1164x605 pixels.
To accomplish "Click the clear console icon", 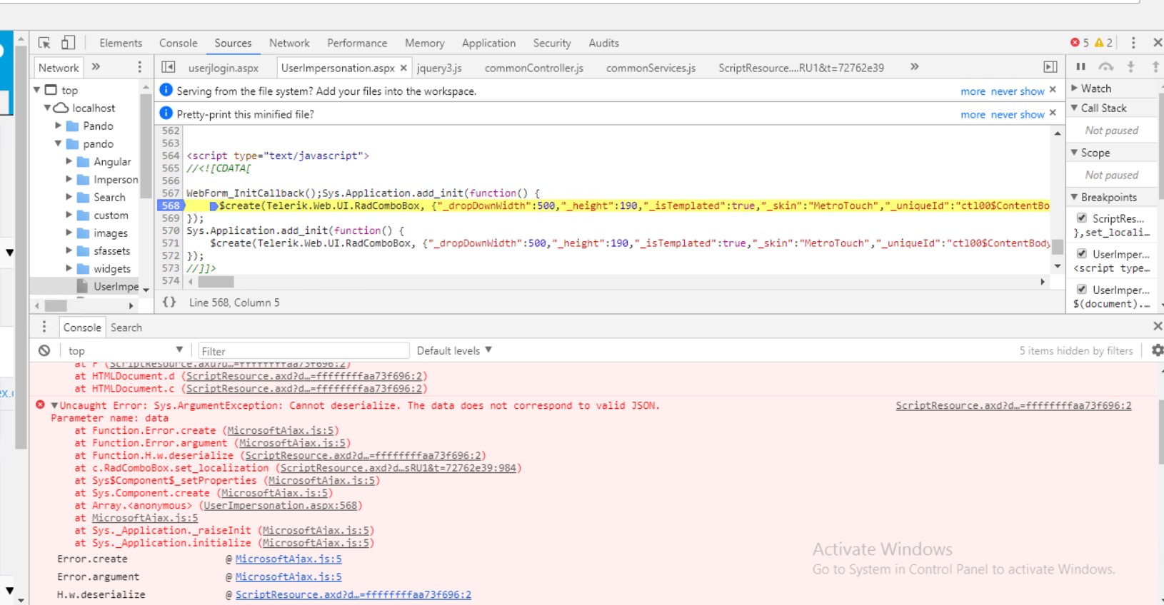I will [x=44, y=350].
